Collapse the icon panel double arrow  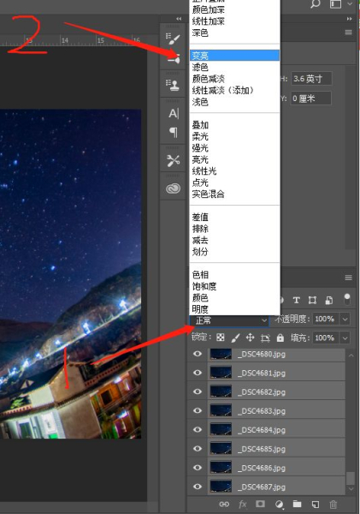point(179,19)
